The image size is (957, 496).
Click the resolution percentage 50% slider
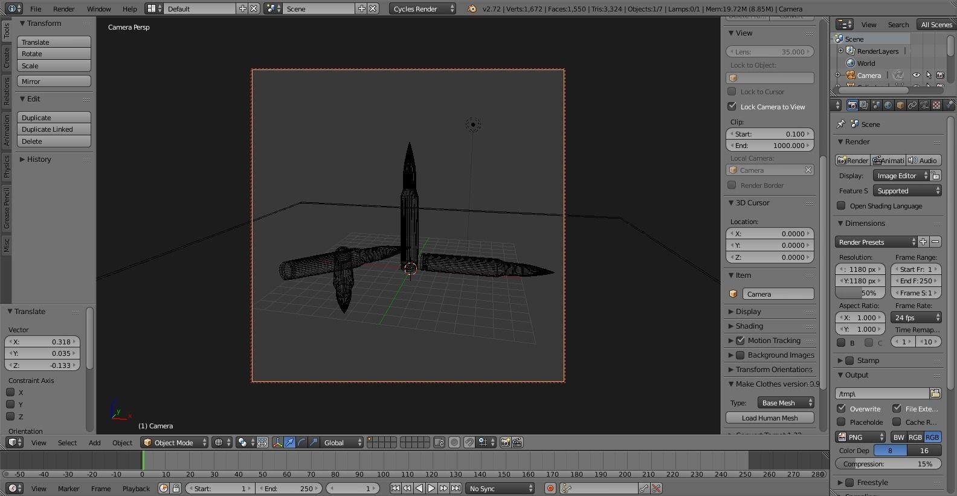point(860,293)
